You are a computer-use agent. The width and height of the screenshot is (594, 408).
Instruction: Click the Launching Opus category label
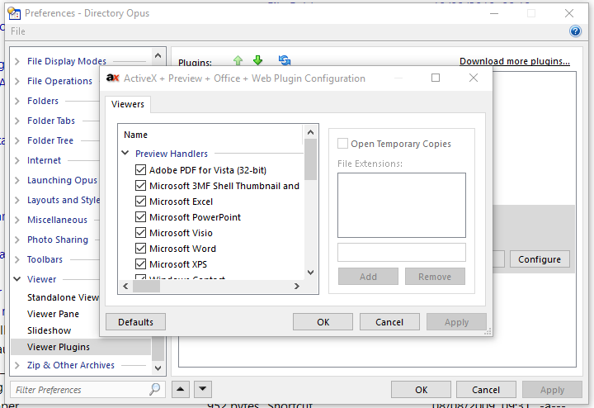click(x=62, y=180)
